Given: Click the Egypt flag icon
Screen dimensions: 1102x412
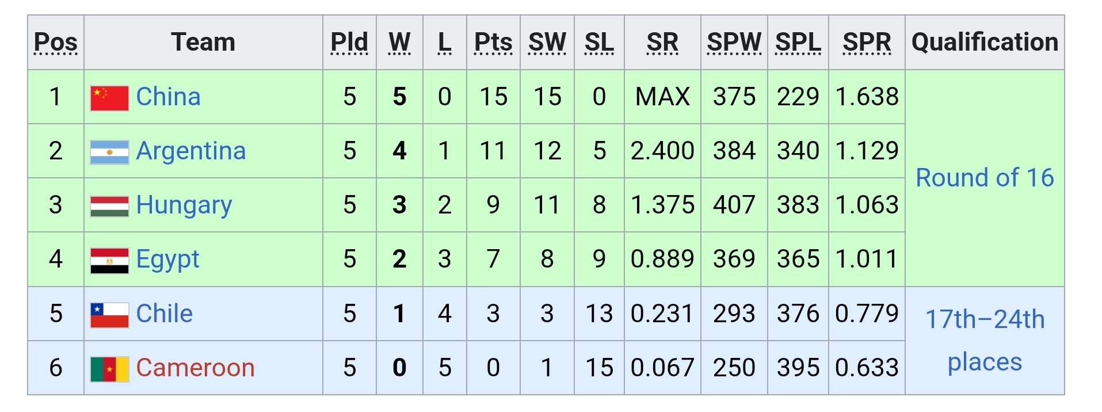Looking at the screenshot, I should point(109,261).
